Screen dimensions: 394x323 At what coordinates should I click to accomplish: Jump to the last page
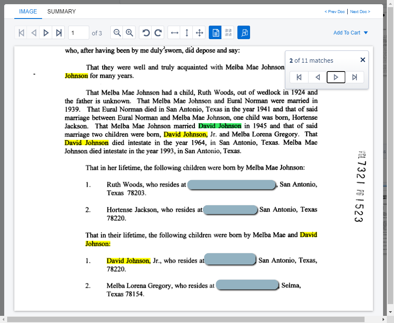tap(59, 33)
